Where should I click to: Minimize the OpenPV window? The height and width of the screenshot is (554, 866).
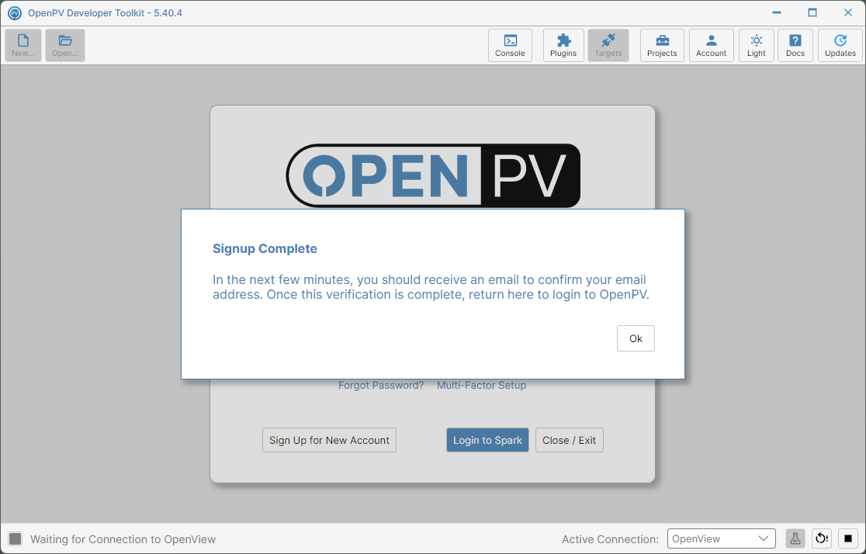coord(777,12)
